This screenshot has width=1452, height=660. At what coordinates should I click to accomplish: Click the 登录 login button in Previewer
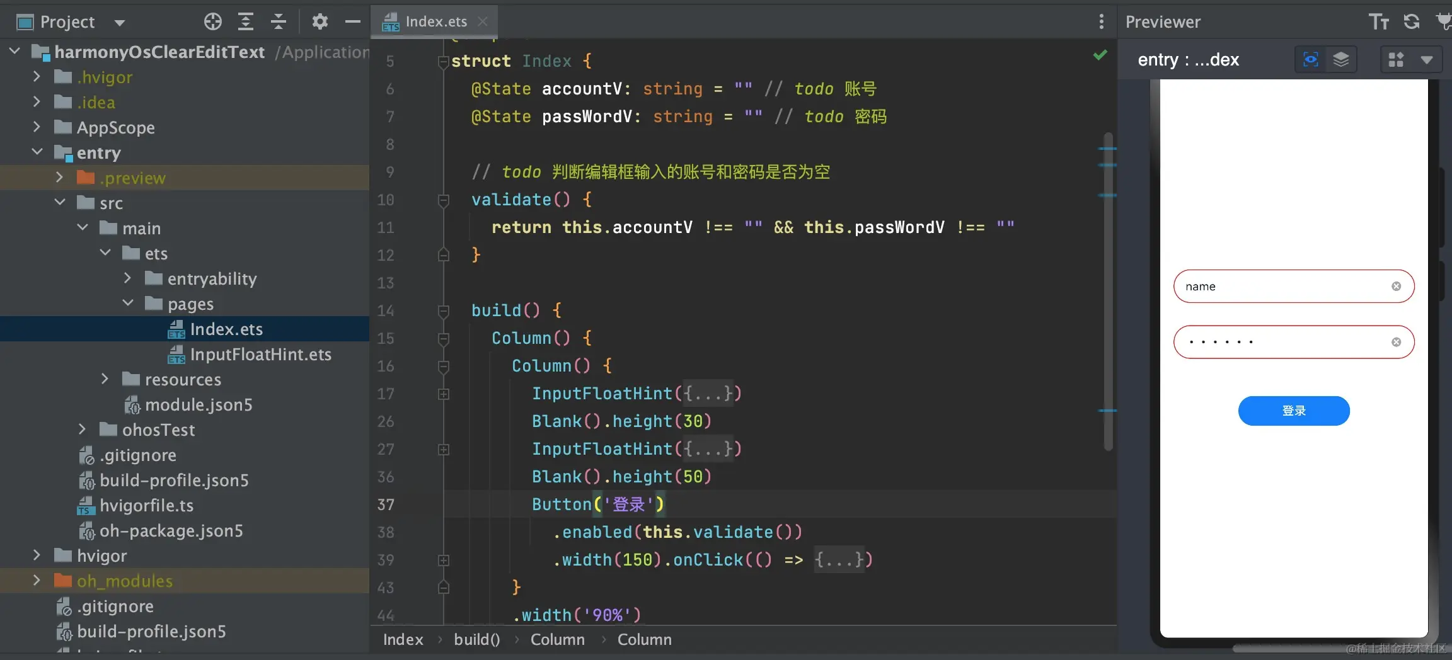[1294, 411]
